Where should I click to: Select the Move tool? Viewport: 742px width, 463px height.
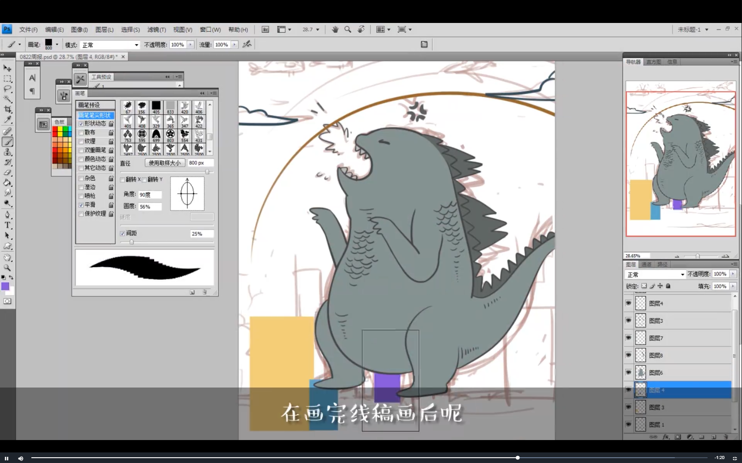(8, 68)
